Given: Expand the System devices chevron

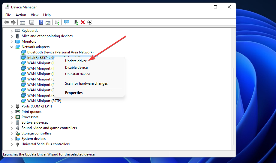Looking at the screenshot, I should click(12, 139).
